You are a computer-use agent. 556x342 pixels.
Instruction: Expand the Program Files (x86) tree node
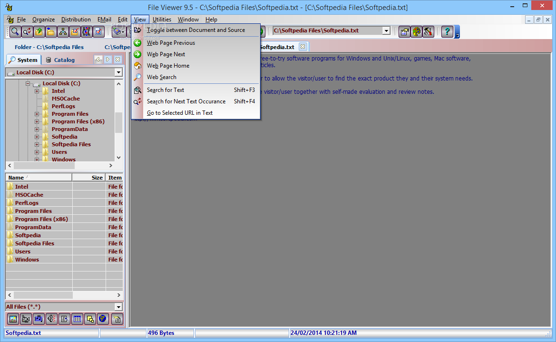pos(37,121)
